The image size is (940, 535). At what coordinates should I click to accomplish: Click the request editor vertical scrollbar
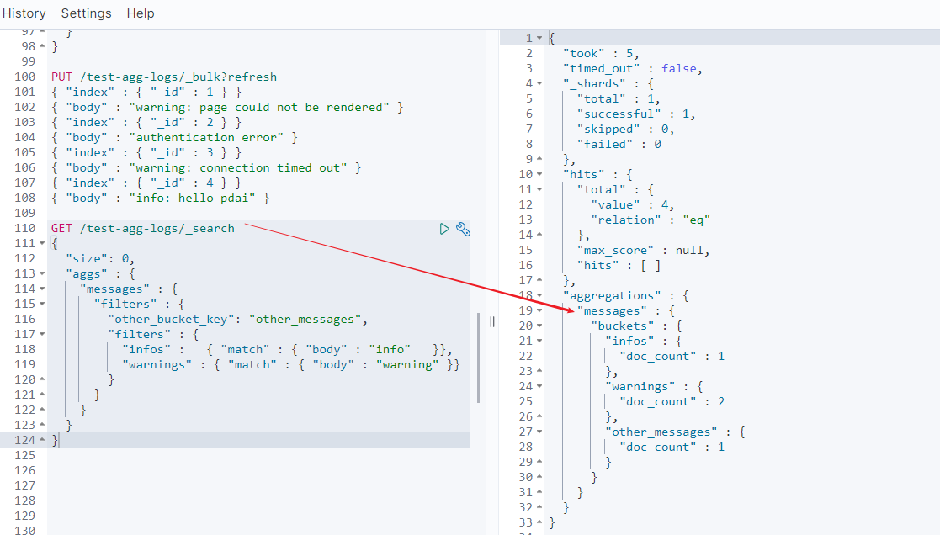click(479, 358)
